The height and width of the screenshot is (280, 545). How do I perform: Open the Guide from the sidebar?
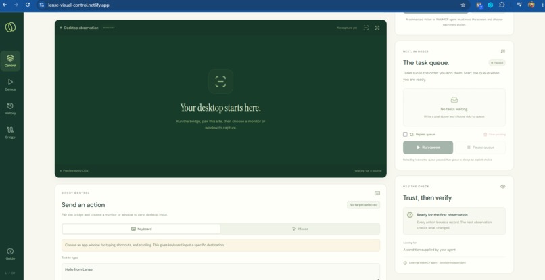pyautogui.click(x=10, y=254)
